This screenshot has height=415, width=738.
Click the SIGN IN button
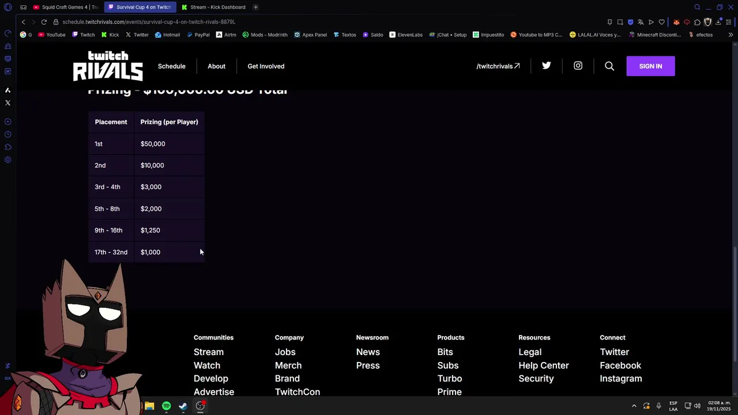650,66
